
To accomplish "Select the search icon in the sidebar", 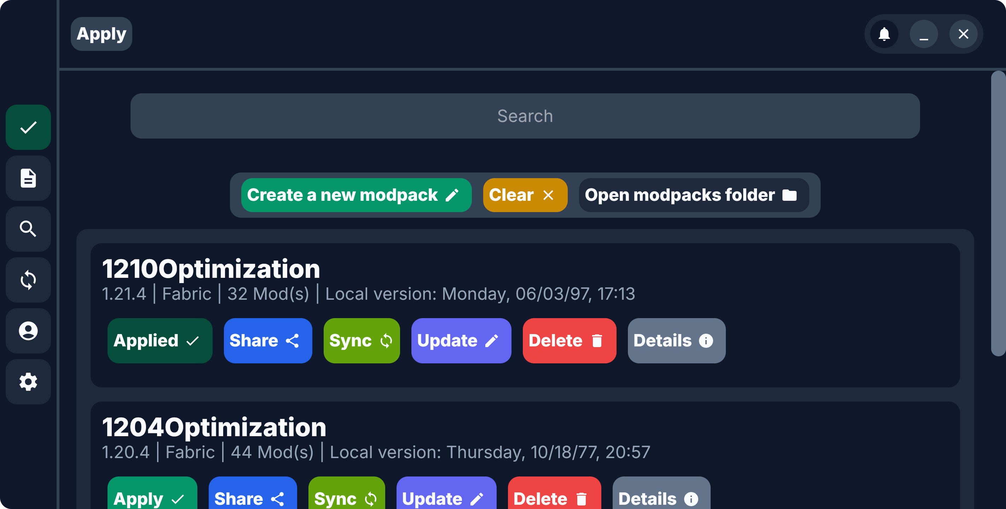I will tap(28, 229).
